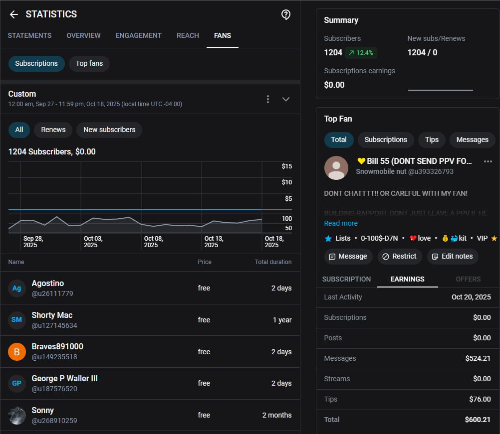Screen dimensions: 500x434
Task: Click the back arrow next to STATISTICS
Action: [x=14, y=14]
